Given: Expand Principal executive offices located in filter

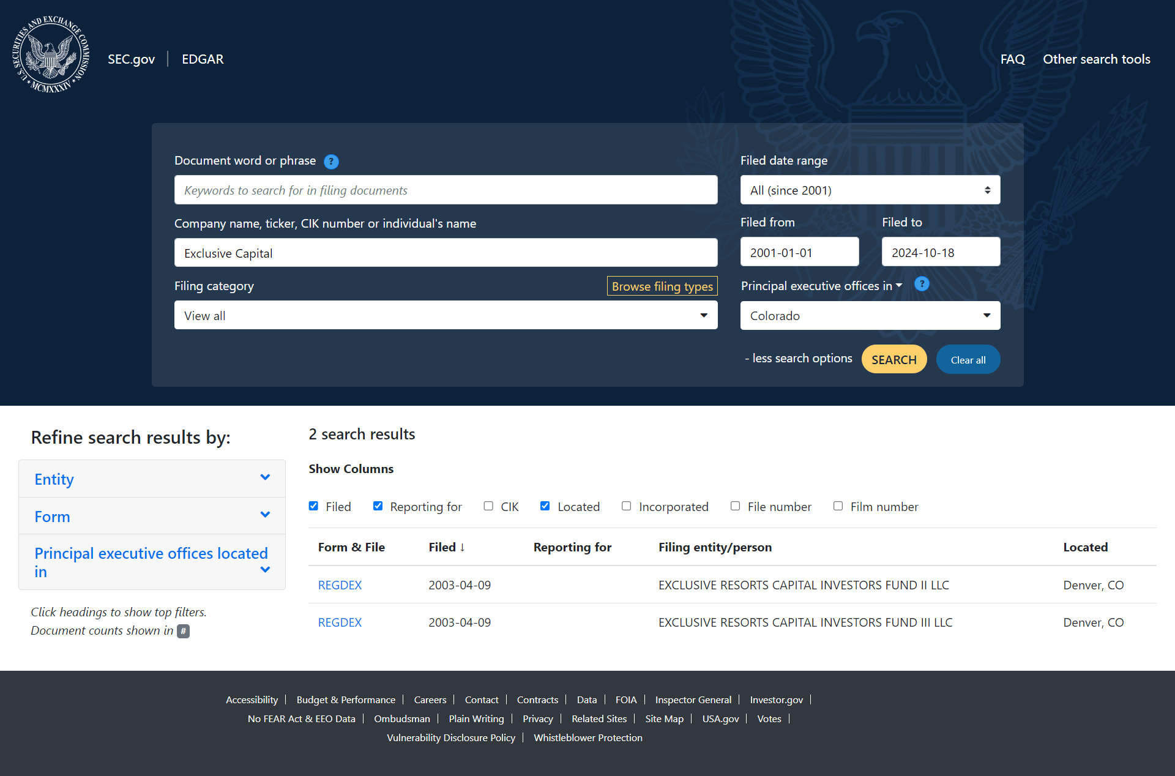Looking at the screenshot, I should point(152,562).
